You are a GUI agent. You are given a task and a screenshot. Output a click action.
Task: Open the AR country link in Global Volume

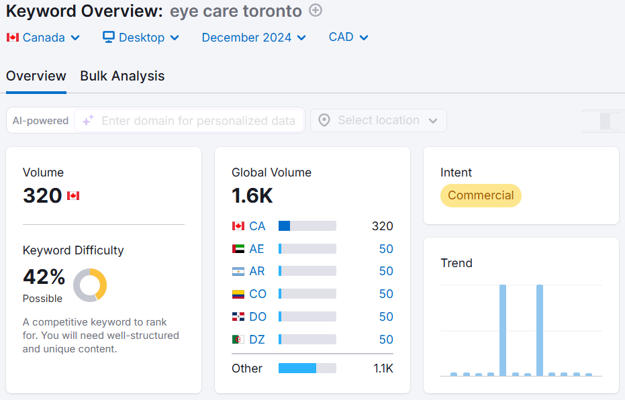tap(258, 270)
